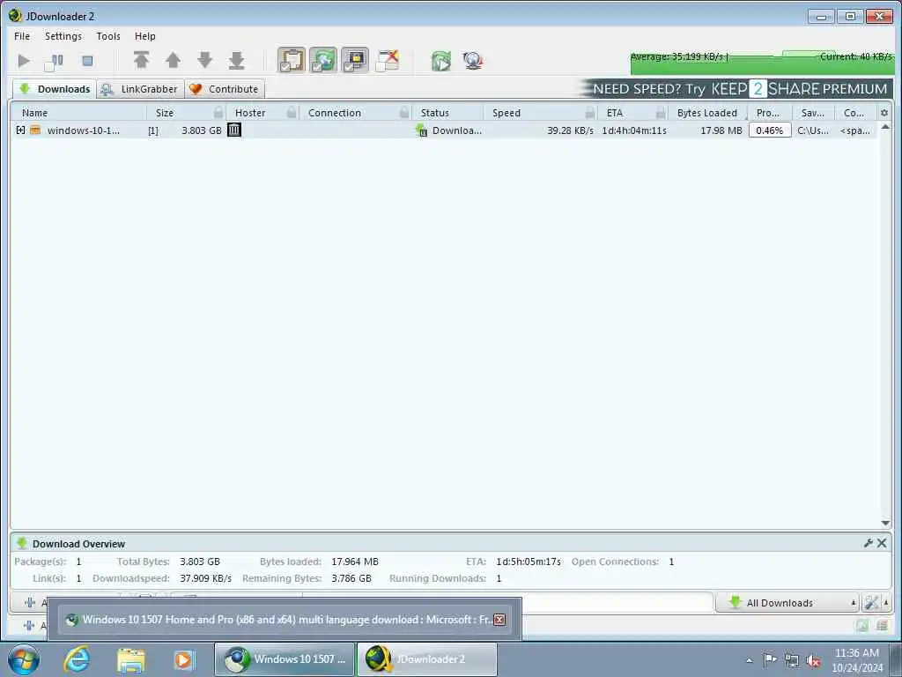This screenshot has height=677, width=902.
Task: Stop all downloads with the stop icon
Action: click(x=87, y=61)
